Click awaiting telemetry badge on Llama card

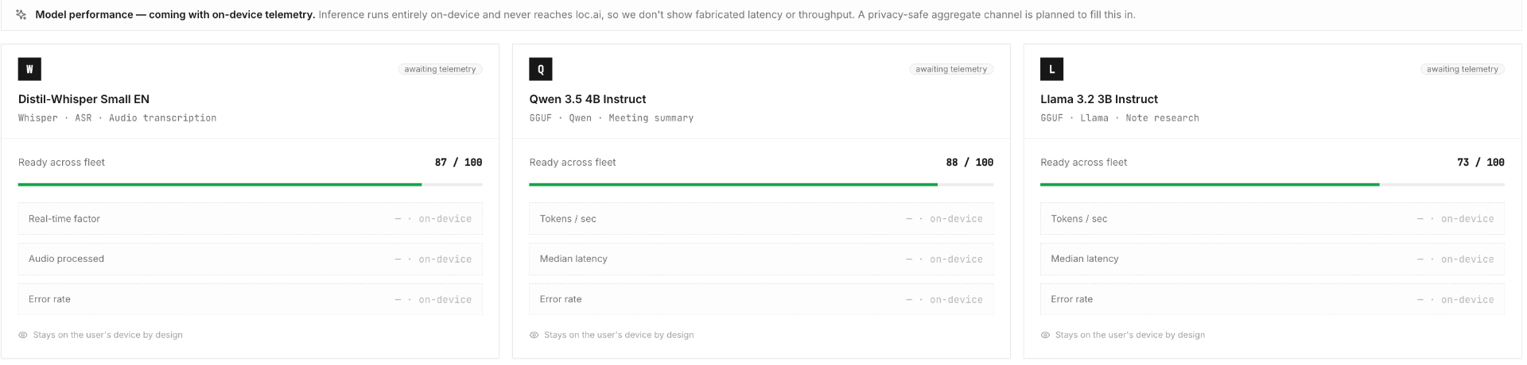[1463, 69]
